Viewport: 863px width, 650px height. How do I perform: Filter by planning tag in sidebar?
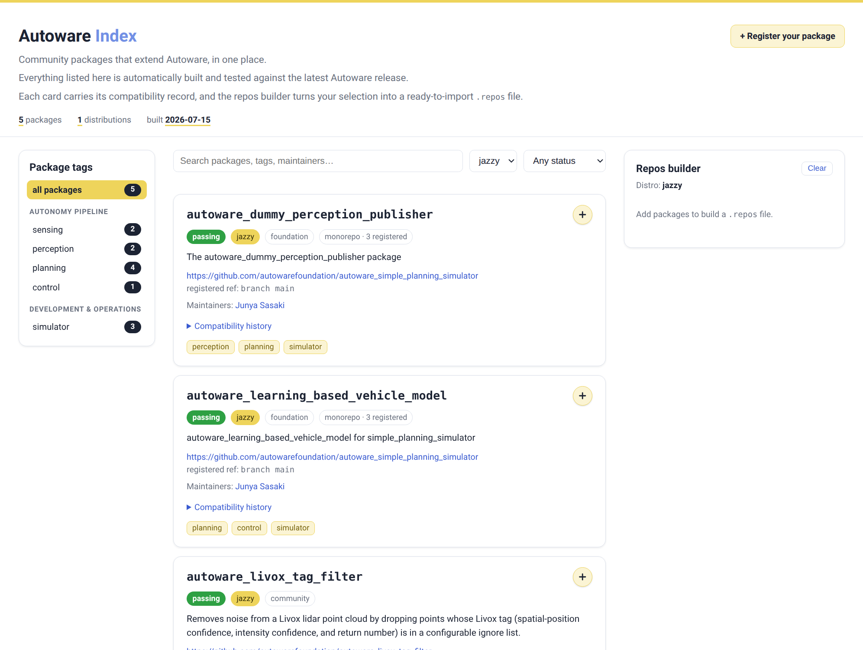coord(87,268)
